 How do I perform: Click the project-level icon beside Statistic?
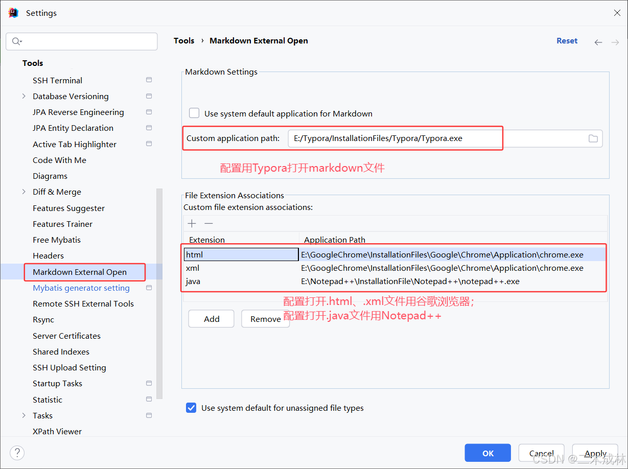[149, 400]
